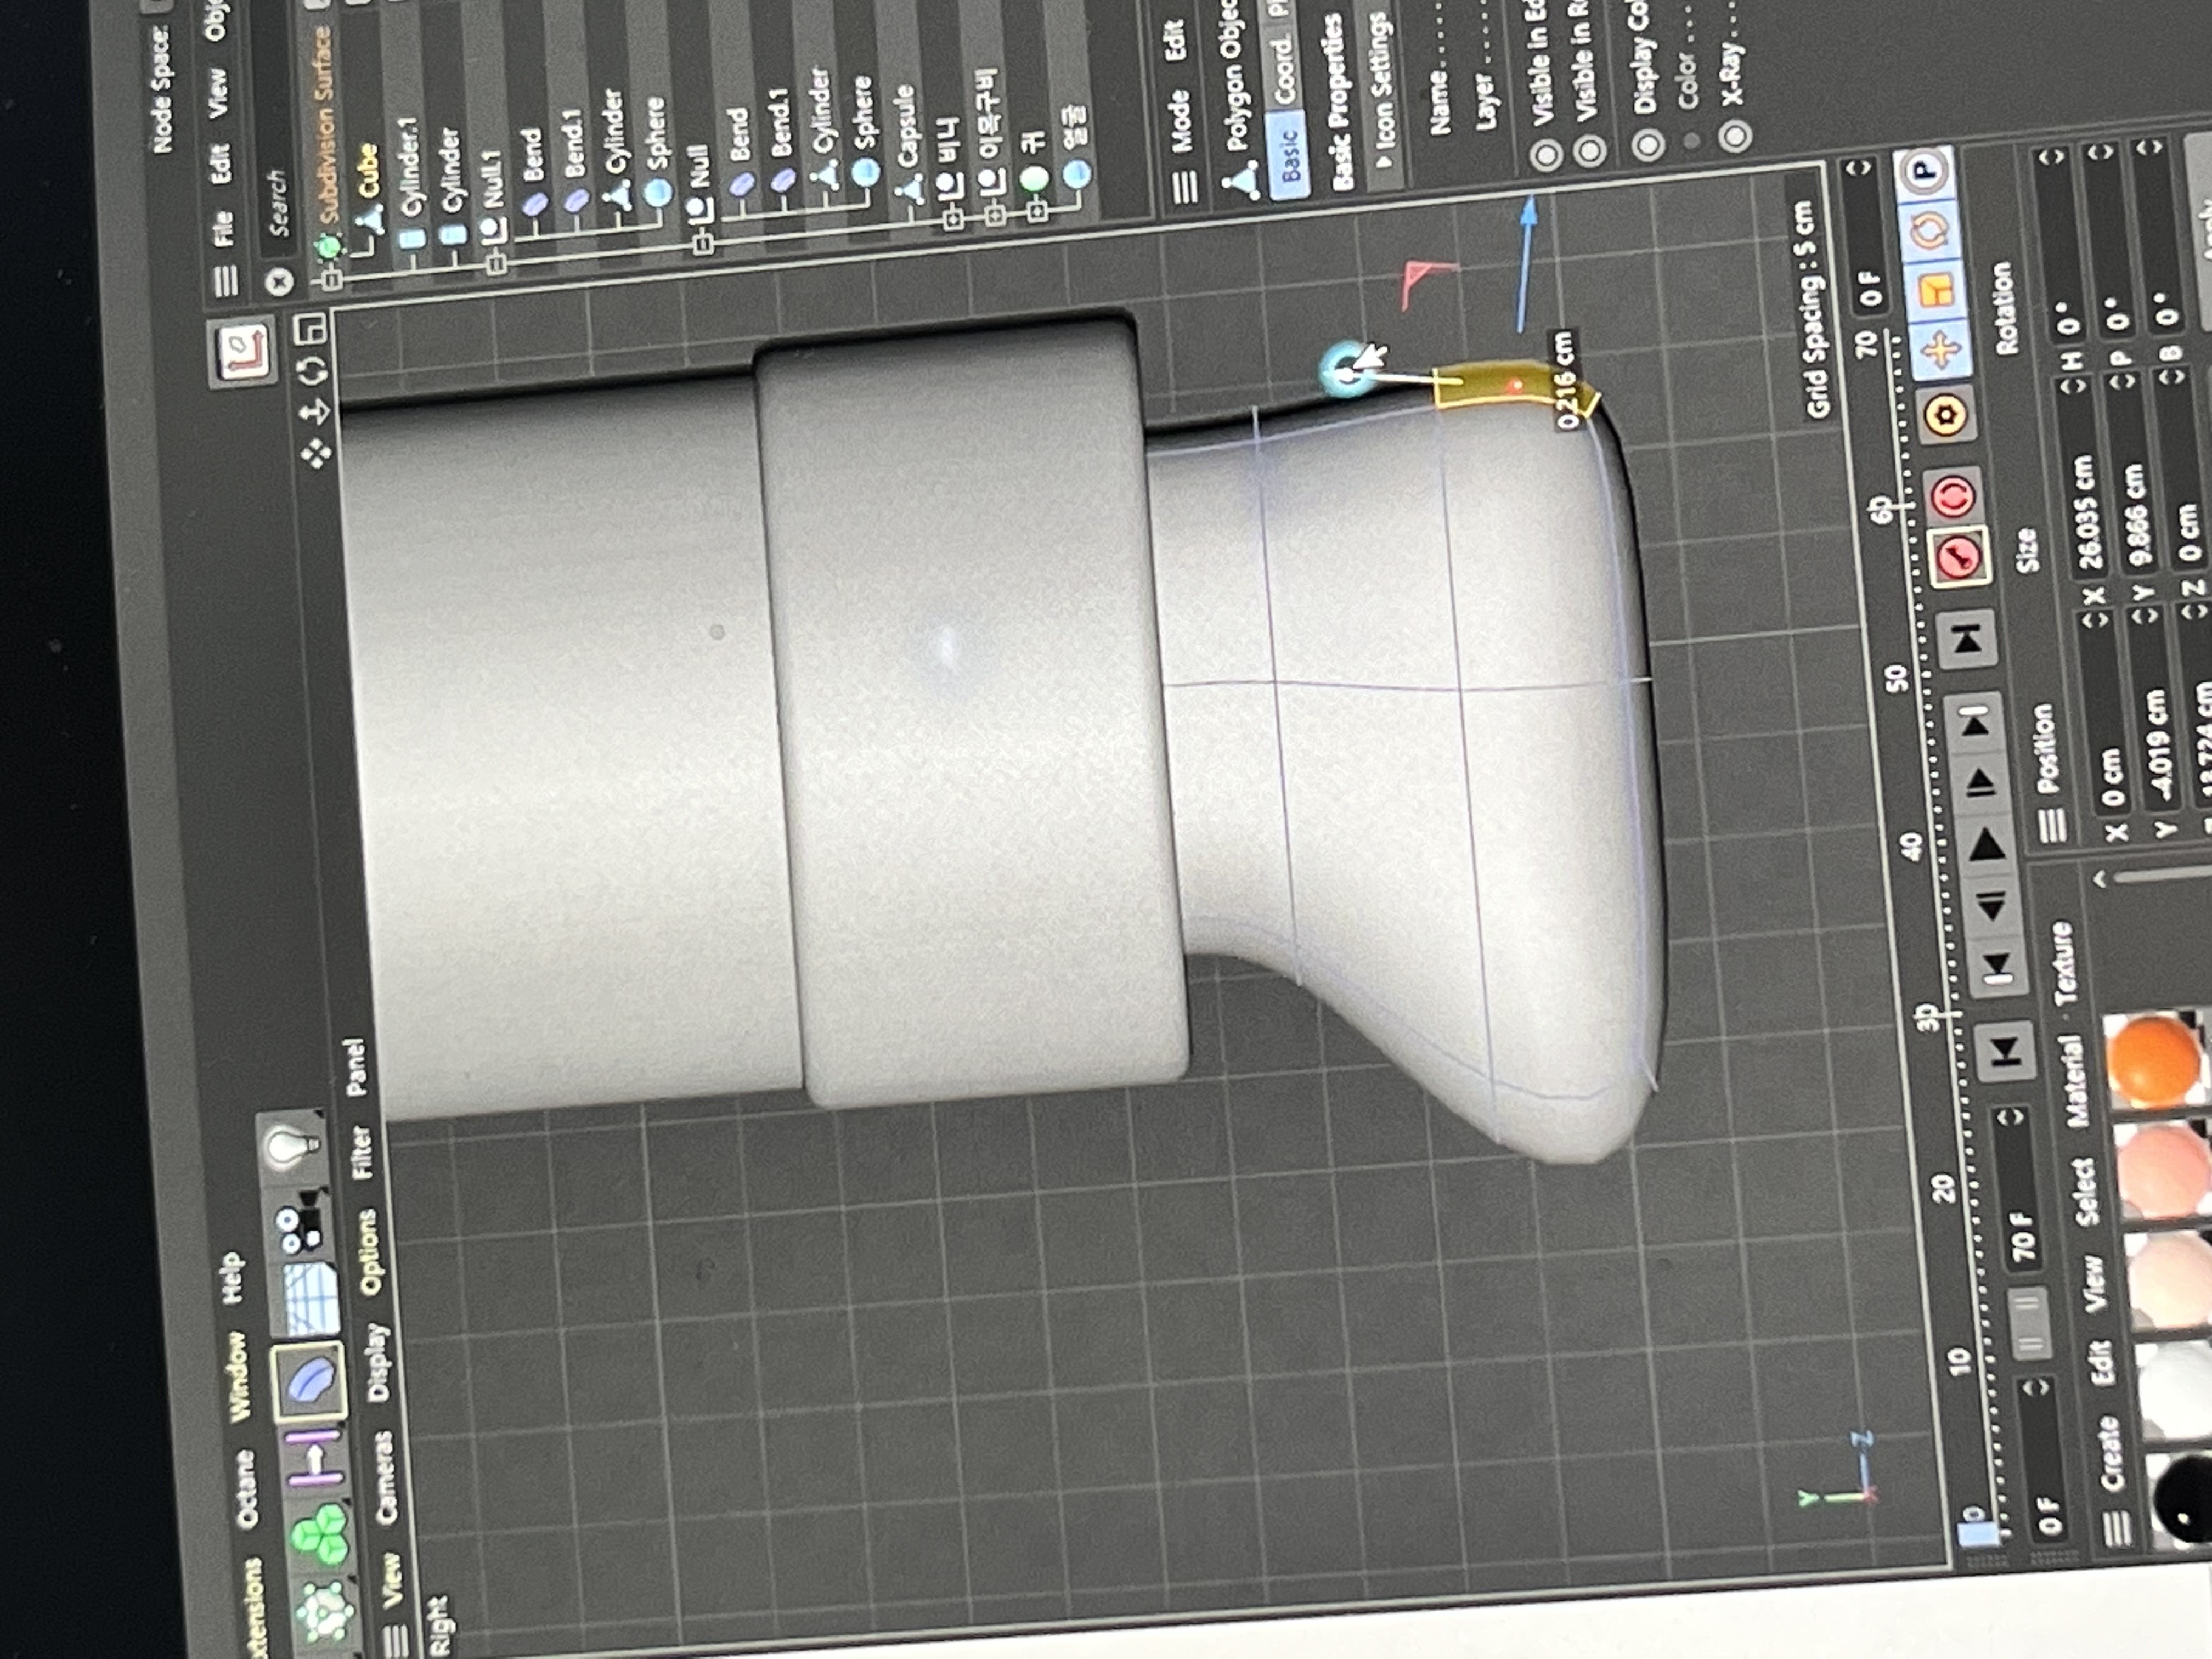The width and height of the screenshot is (2212, 1659).
Task: Open the Octane menu in the main menu bar
Action: (x=247, y=1490)
